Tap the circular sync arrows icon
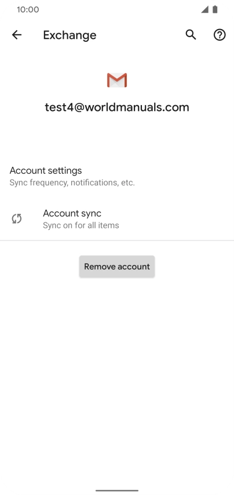Screen dimensions: 234x495 click(17, 218)
